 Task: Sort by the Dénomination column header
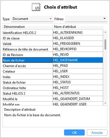(x=28, y=27)
